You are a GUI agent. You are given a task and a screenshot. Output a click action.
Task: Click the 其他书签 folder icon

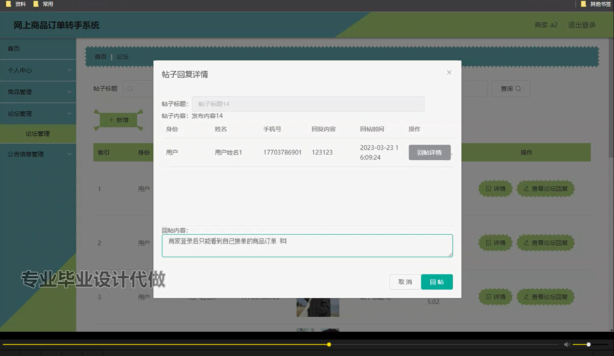tap(583, 4)
